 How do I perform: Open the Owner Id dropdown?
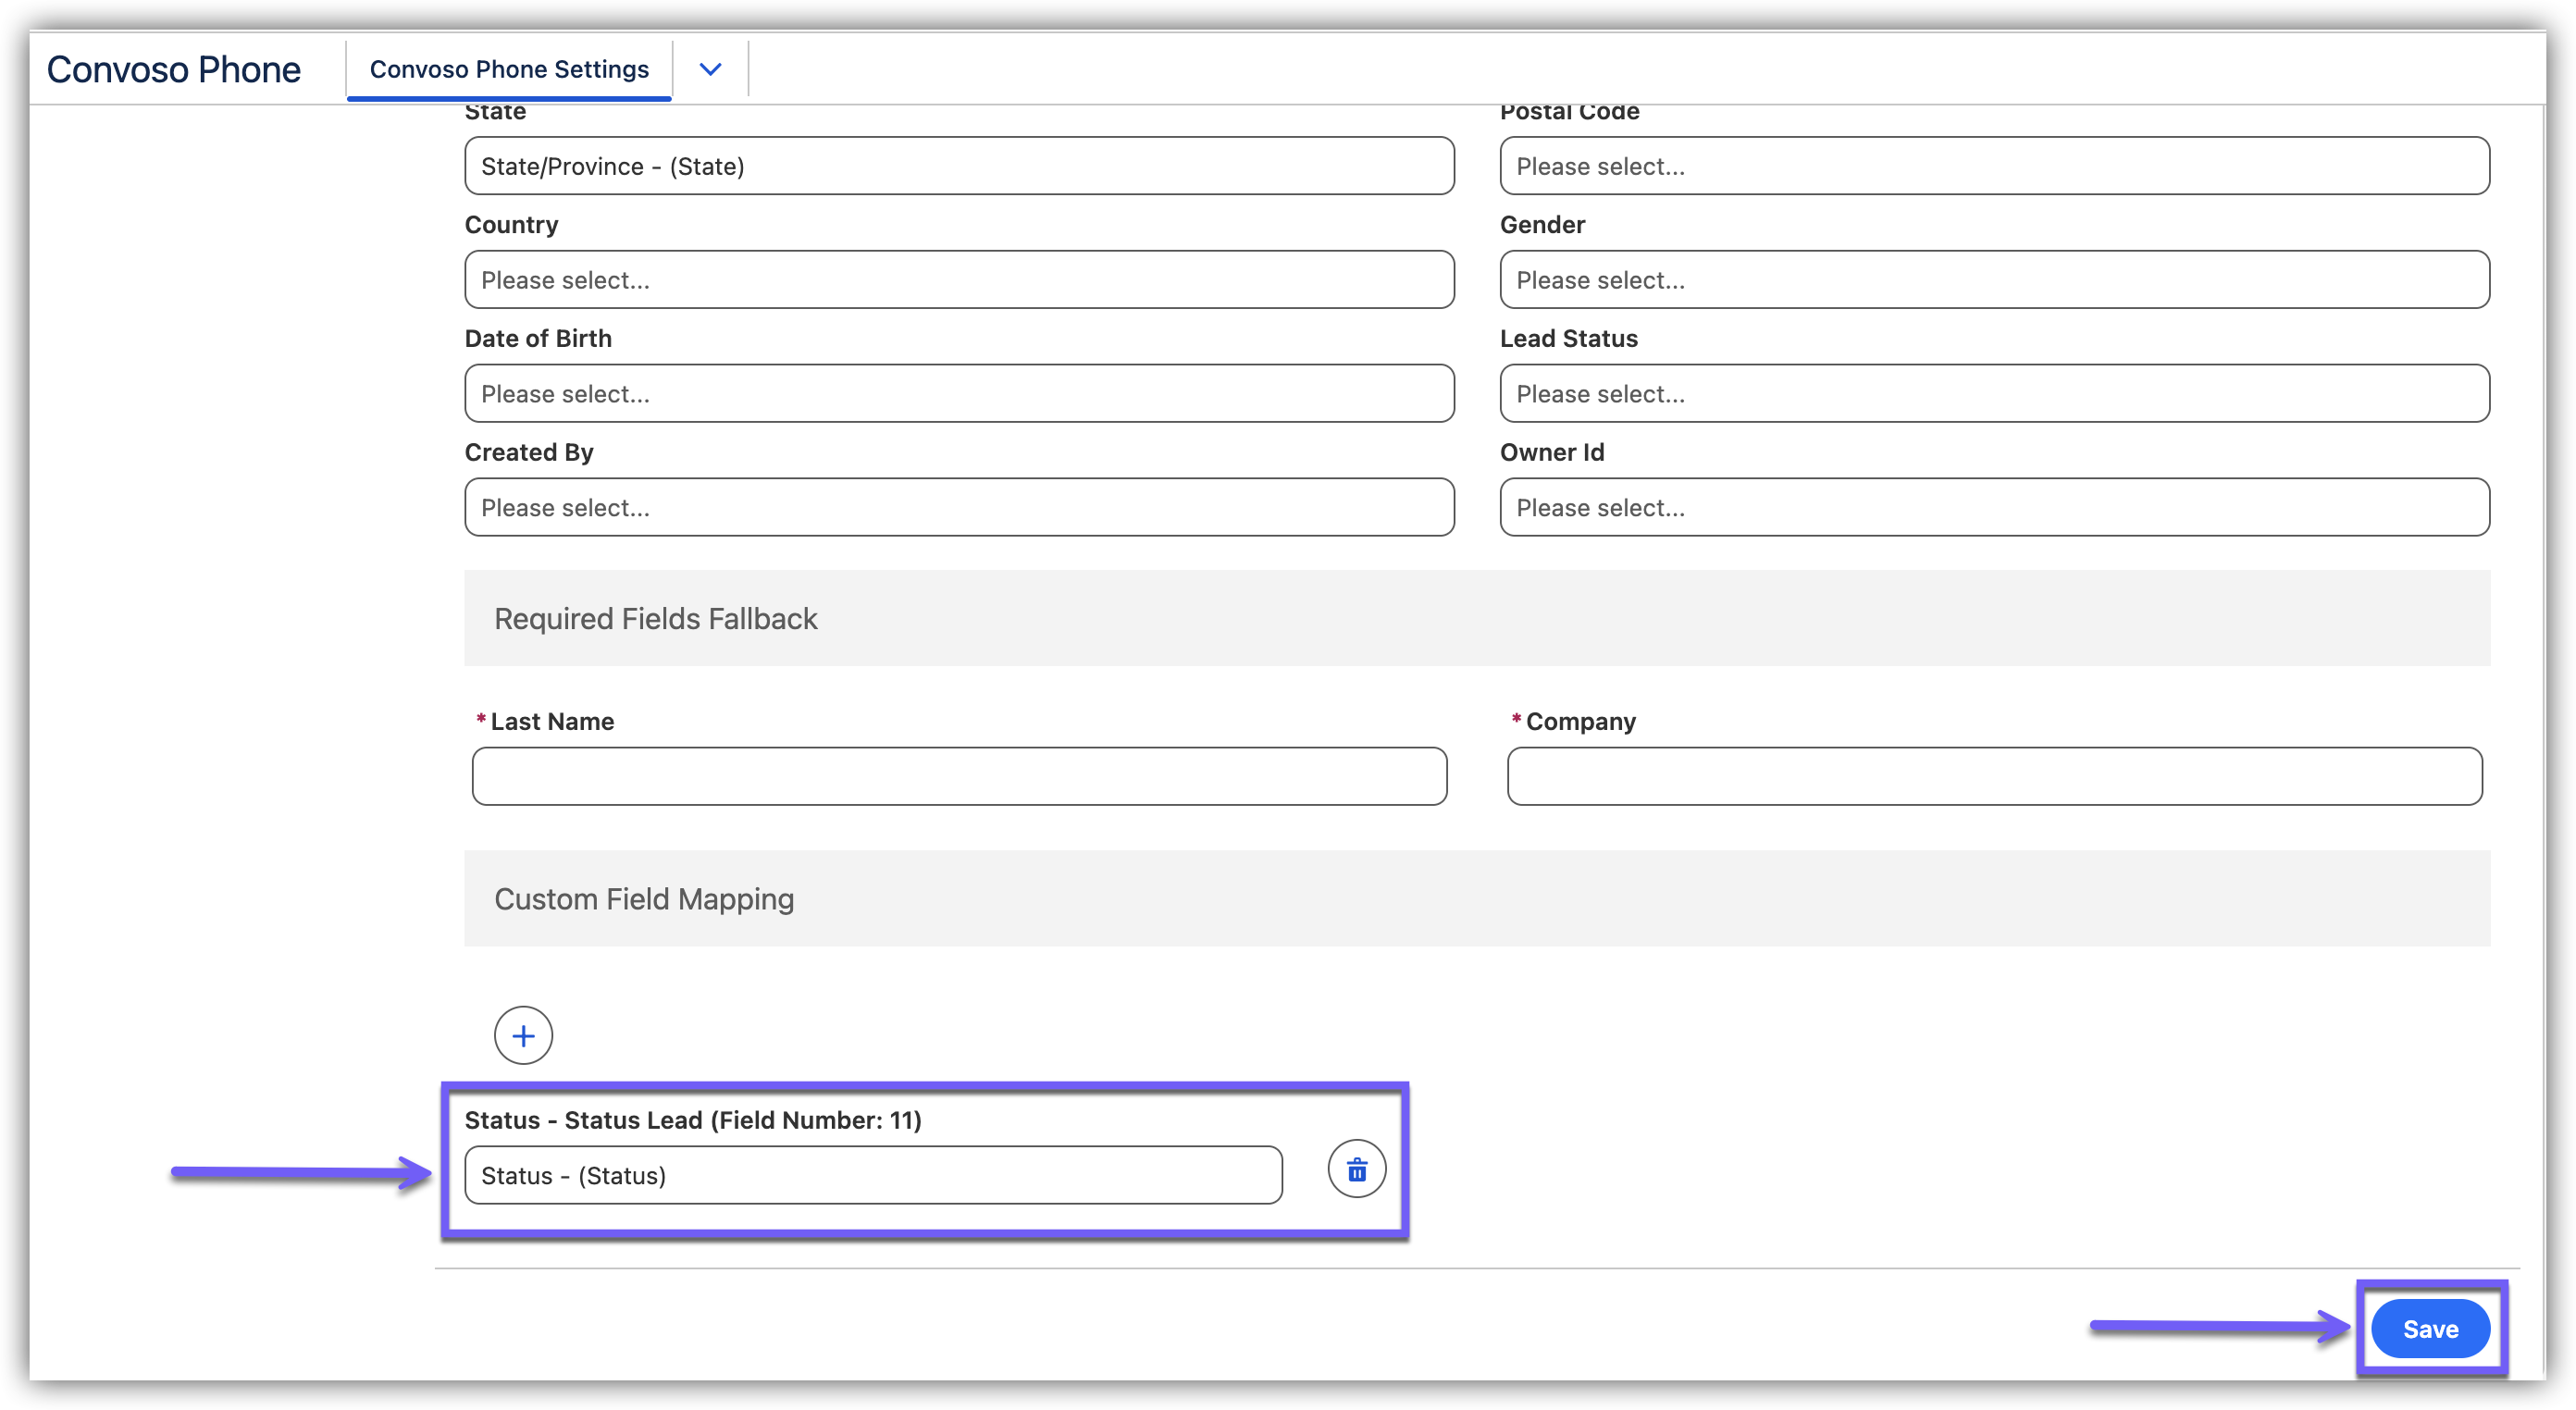point(1993,508)
